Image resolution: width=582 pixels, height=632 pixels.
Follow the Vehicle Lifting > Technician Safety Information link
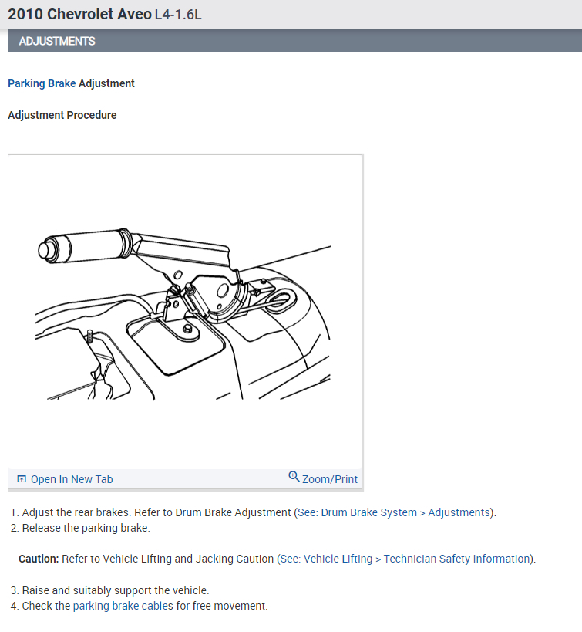coord(405,559)
